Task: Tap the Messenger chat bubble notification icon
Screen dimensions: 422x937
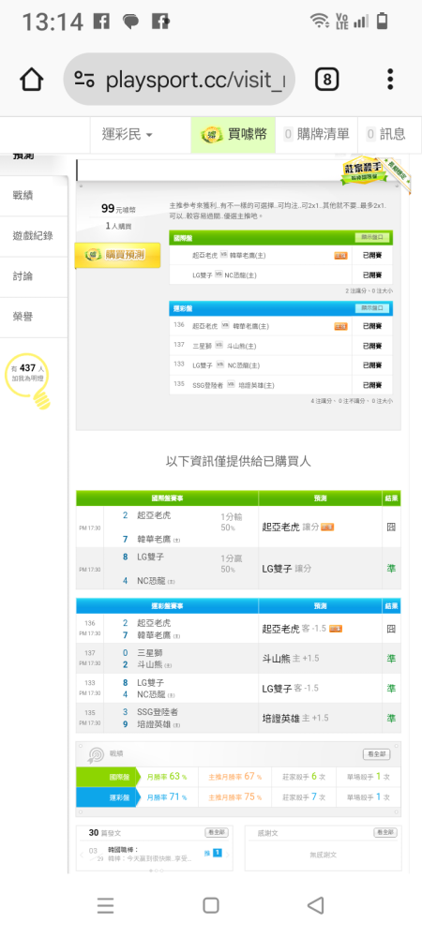Action: [x=131, y=22]
